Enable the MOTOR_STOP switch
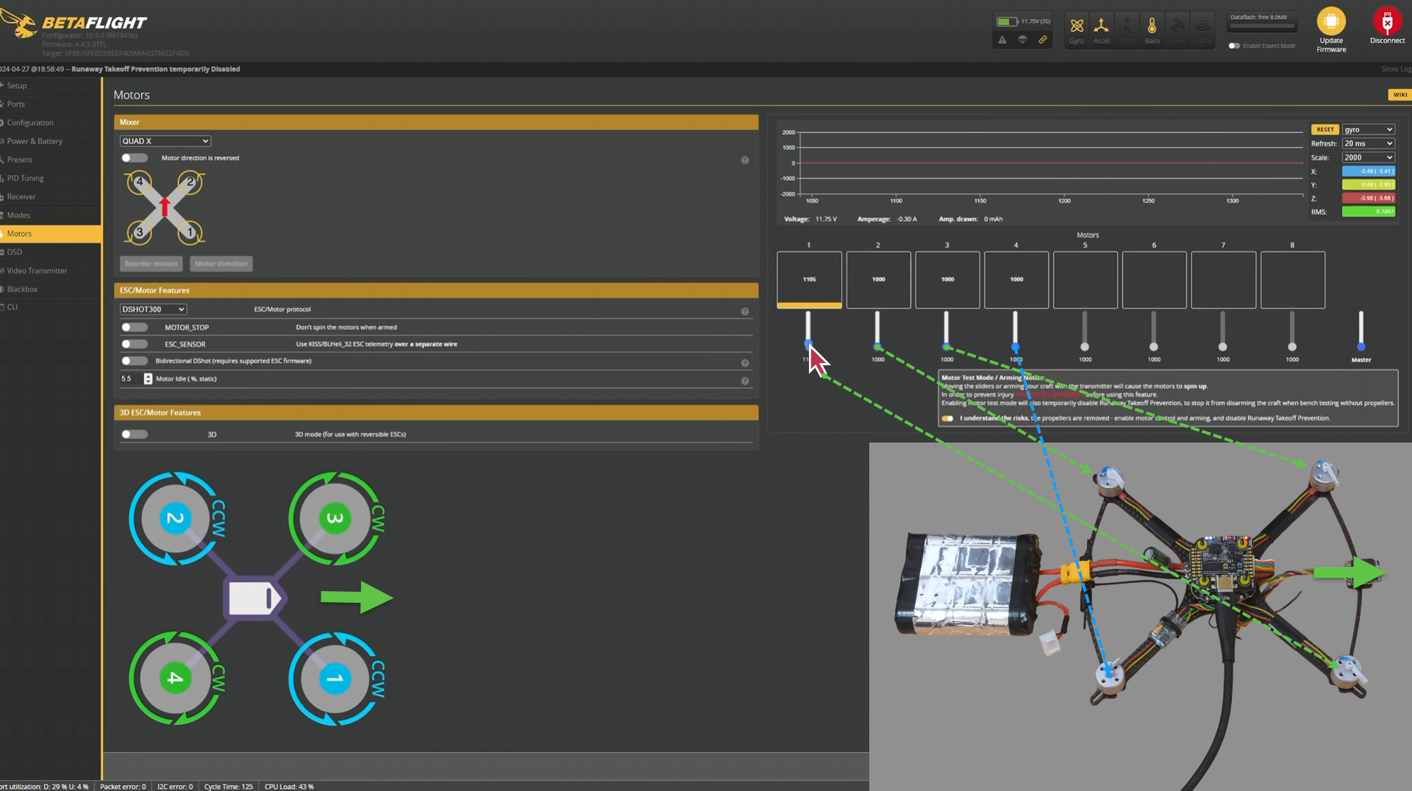The image size is (1412, 791). pos(135,327)
